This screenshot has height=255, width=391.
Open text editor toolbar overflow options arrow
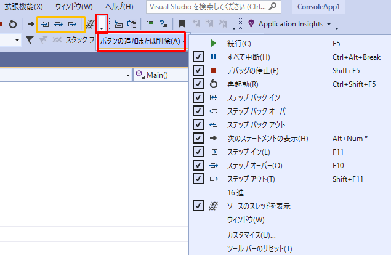click(x=233, y=28)
